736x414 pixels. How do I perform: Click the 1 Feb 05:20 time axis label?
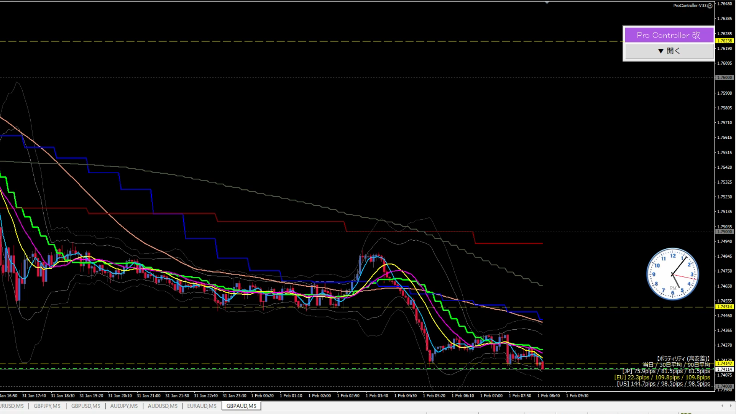tap(434, 396)
